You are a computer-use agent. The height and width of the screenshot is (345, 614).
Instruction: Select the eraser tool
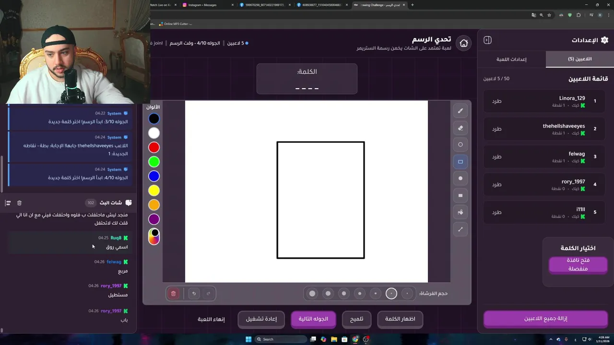coord(460,128)
